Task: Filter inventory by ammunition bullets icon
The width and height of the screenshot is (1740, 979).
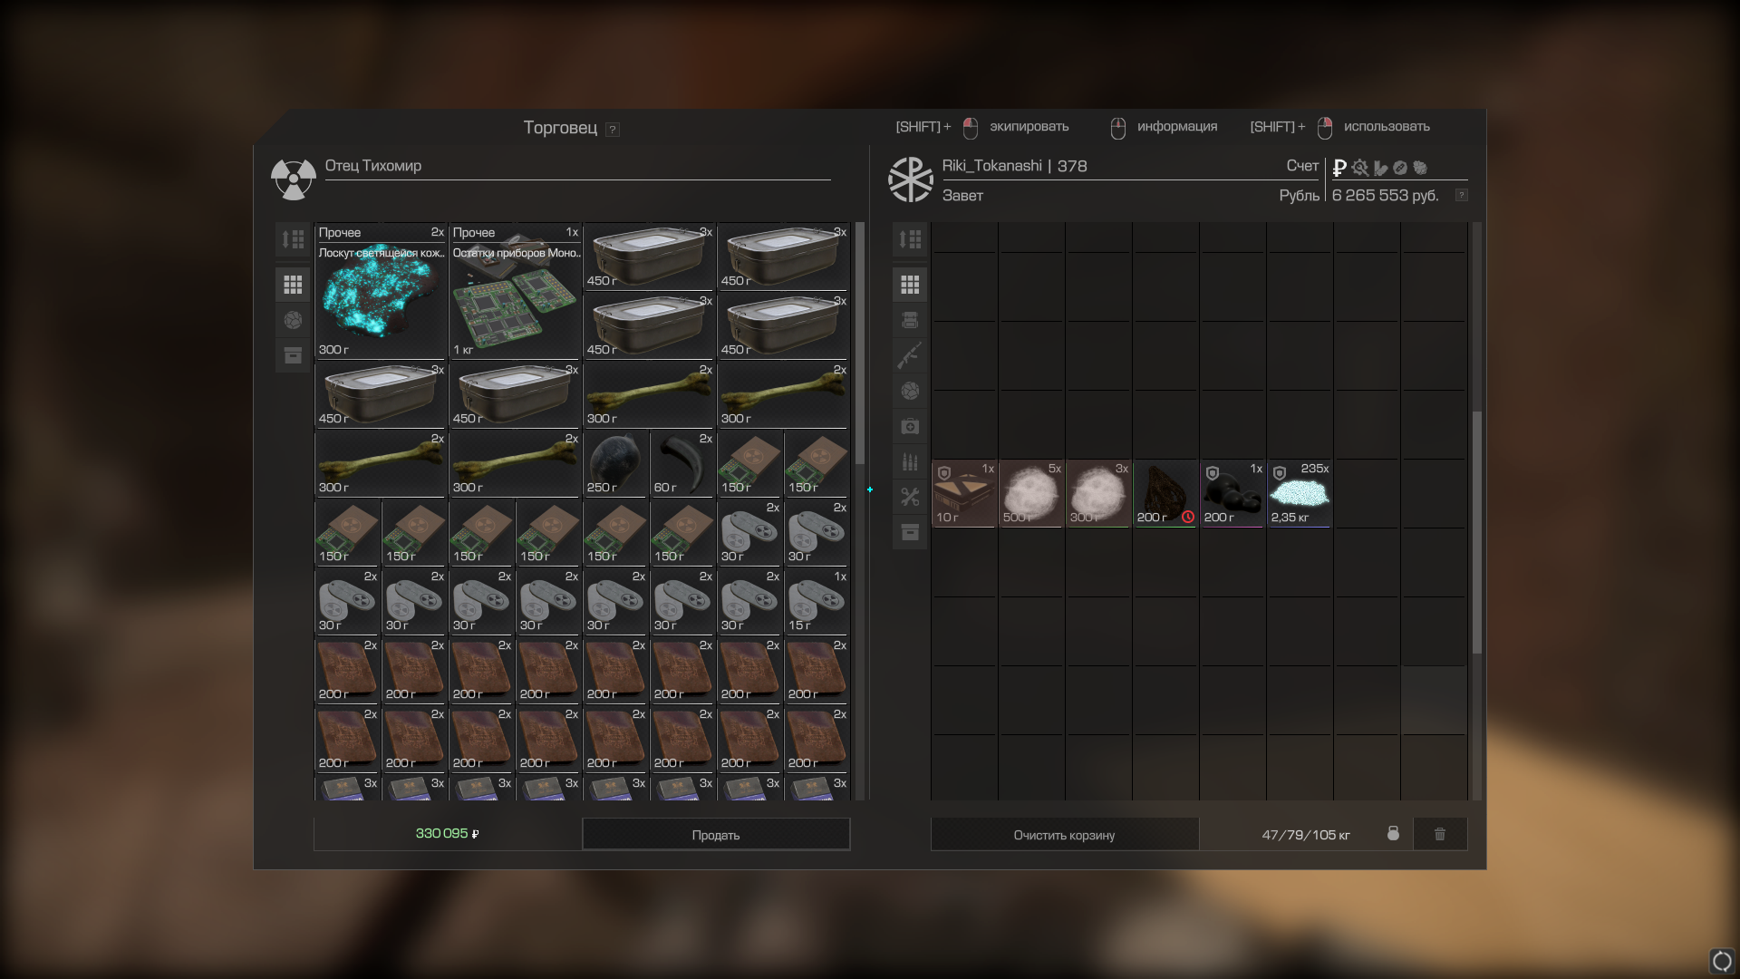Action: point(910,461)
